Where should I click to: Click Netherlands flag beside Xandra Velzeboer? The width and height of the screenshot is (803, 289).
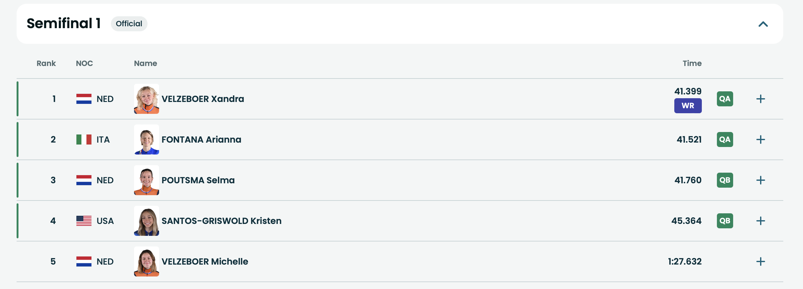pos(84,99)
